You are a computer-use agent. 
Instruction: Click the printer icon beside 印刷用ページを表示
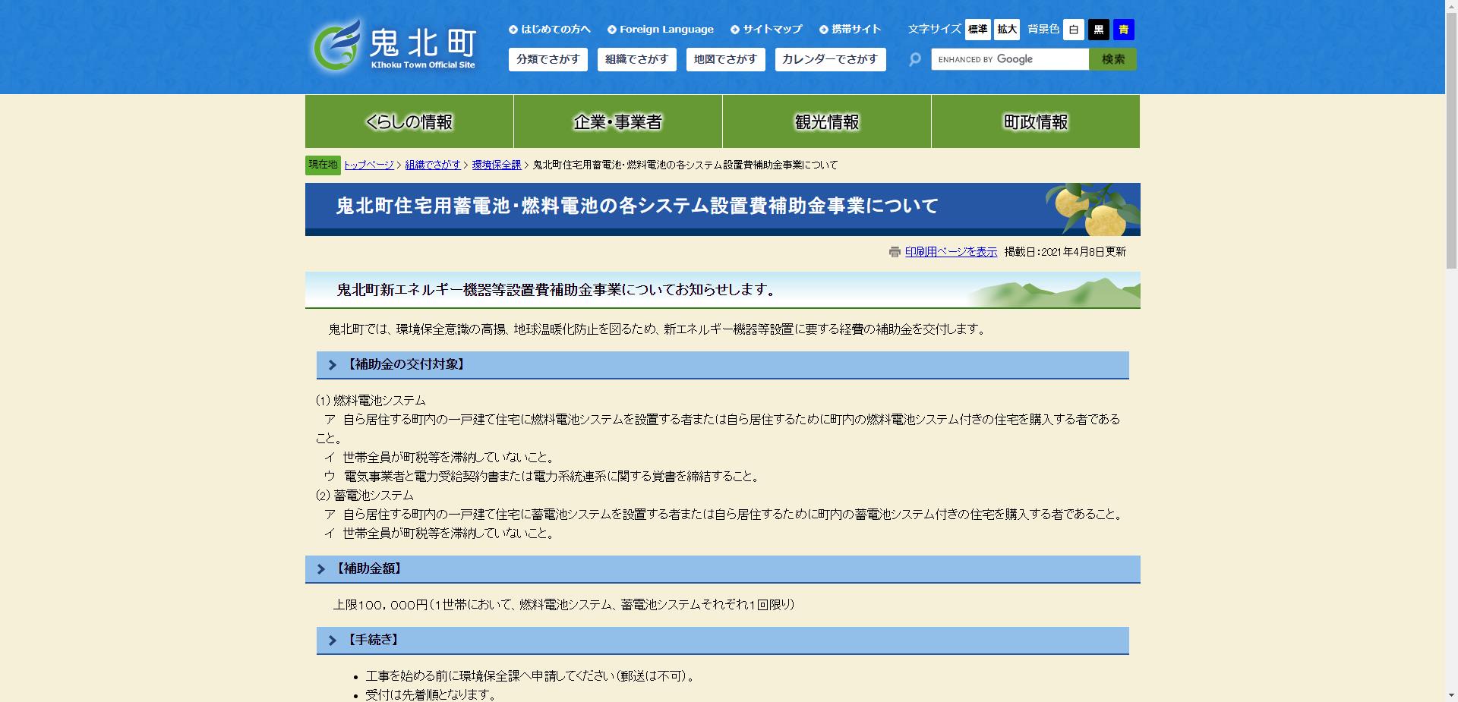(x=895, y=251)
